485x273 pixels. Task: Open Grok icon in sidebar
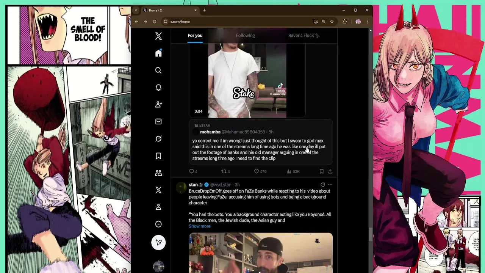pyautogui.click(x=158, y=139)
